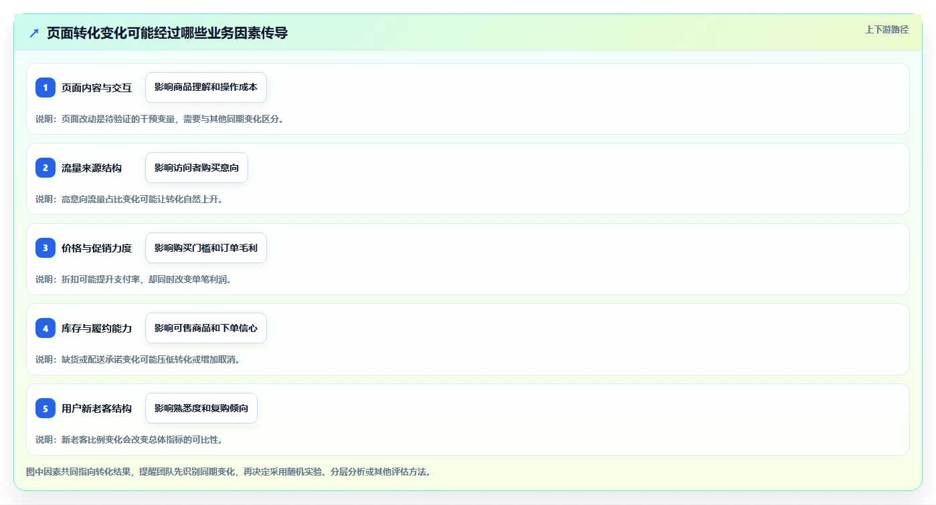Click the factor name 库存与履约能力
This screenshot has height=505, width=936.
point(96,328)
